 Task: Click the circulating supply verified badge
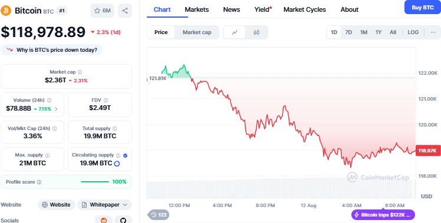(x=125, y=155)
